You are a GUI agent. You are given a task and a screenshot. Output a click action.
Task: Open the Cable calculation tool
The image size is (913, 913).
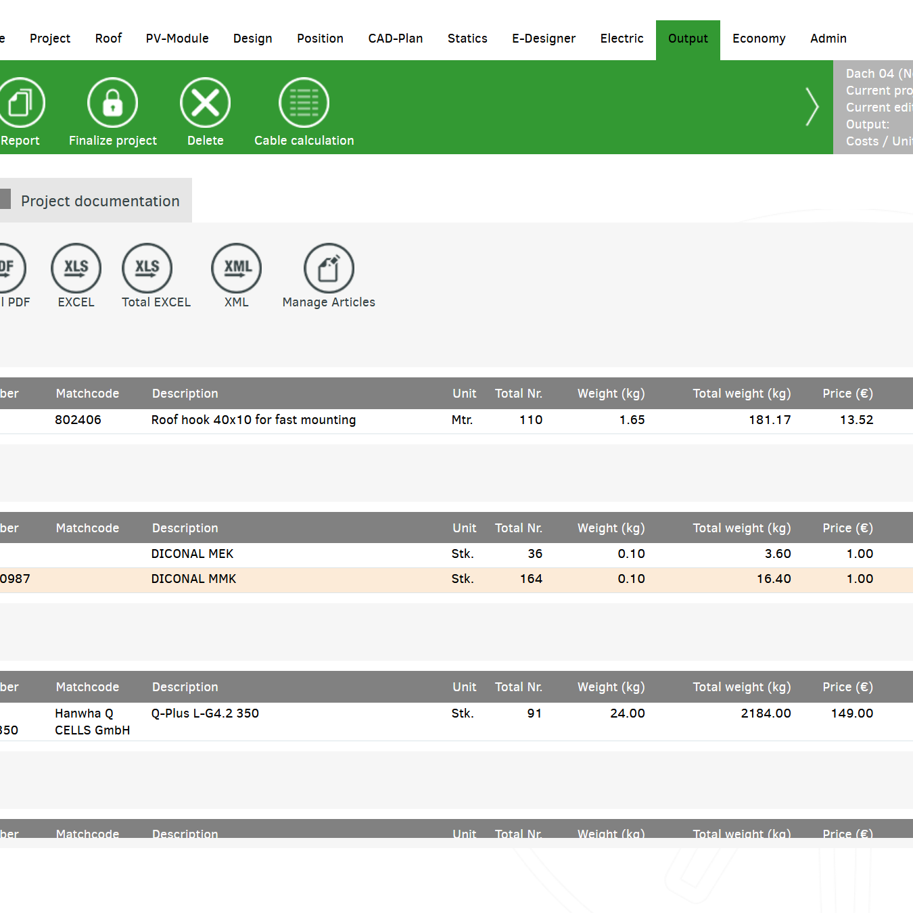[x=304, y=103]
